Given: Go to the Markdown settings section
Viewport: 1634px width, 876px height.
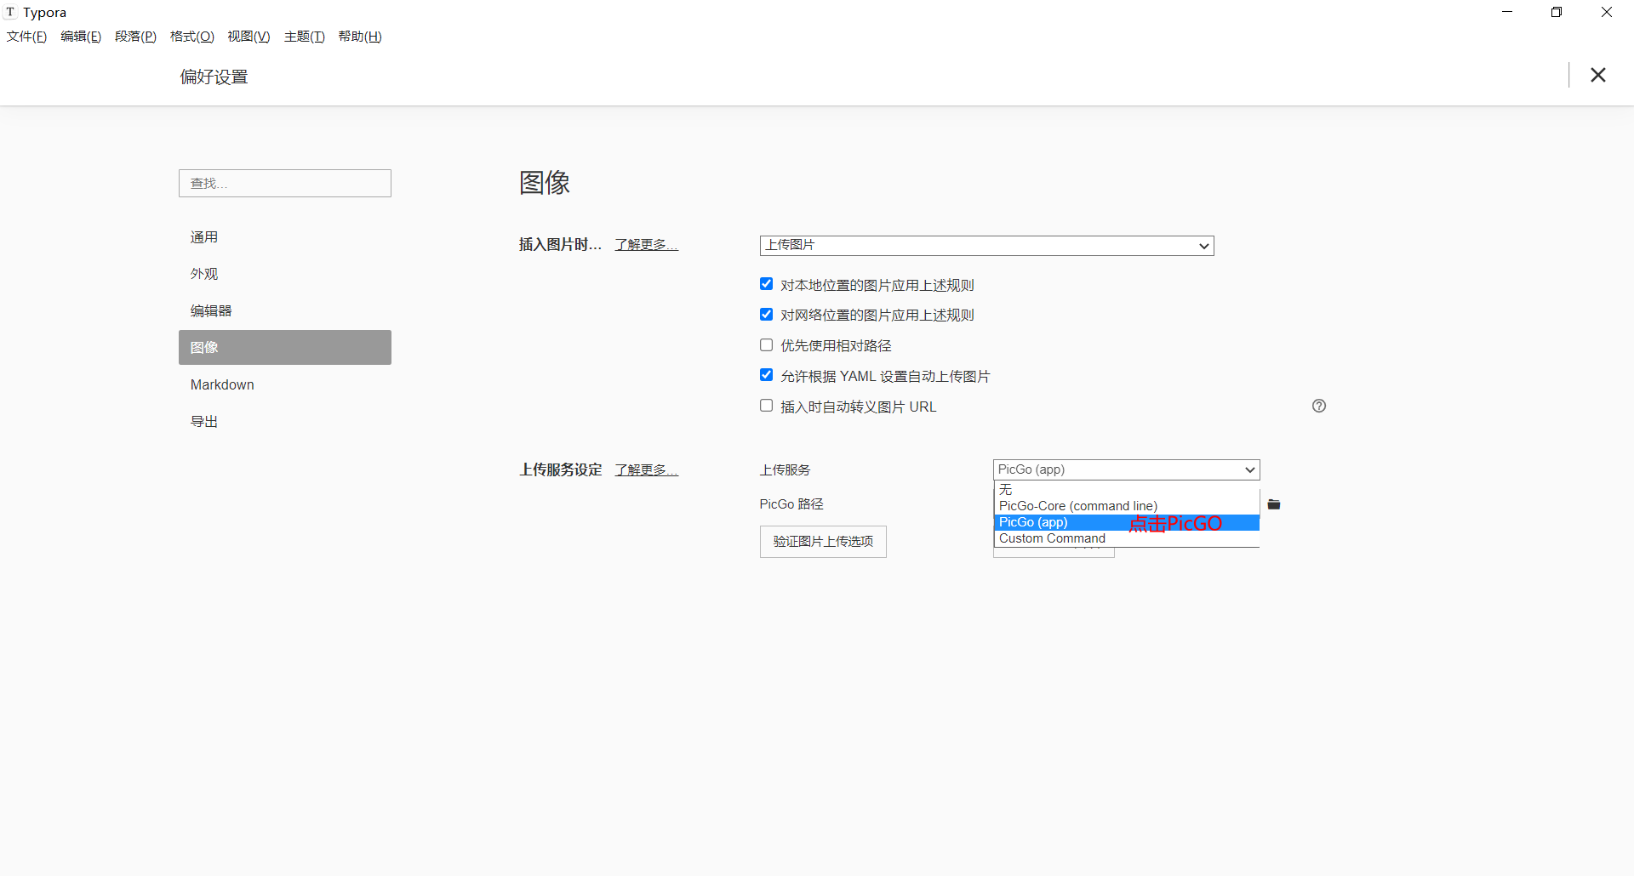Looking at the screenshot, I should click(285, 385).
